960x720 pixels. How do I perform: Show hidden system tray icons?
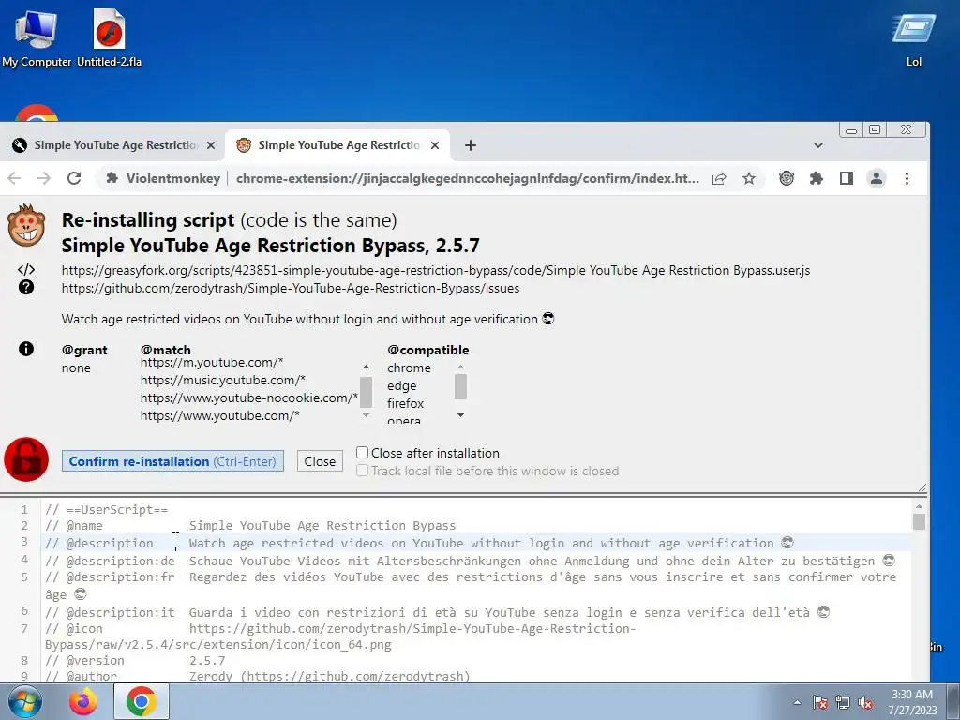[797, 702]
